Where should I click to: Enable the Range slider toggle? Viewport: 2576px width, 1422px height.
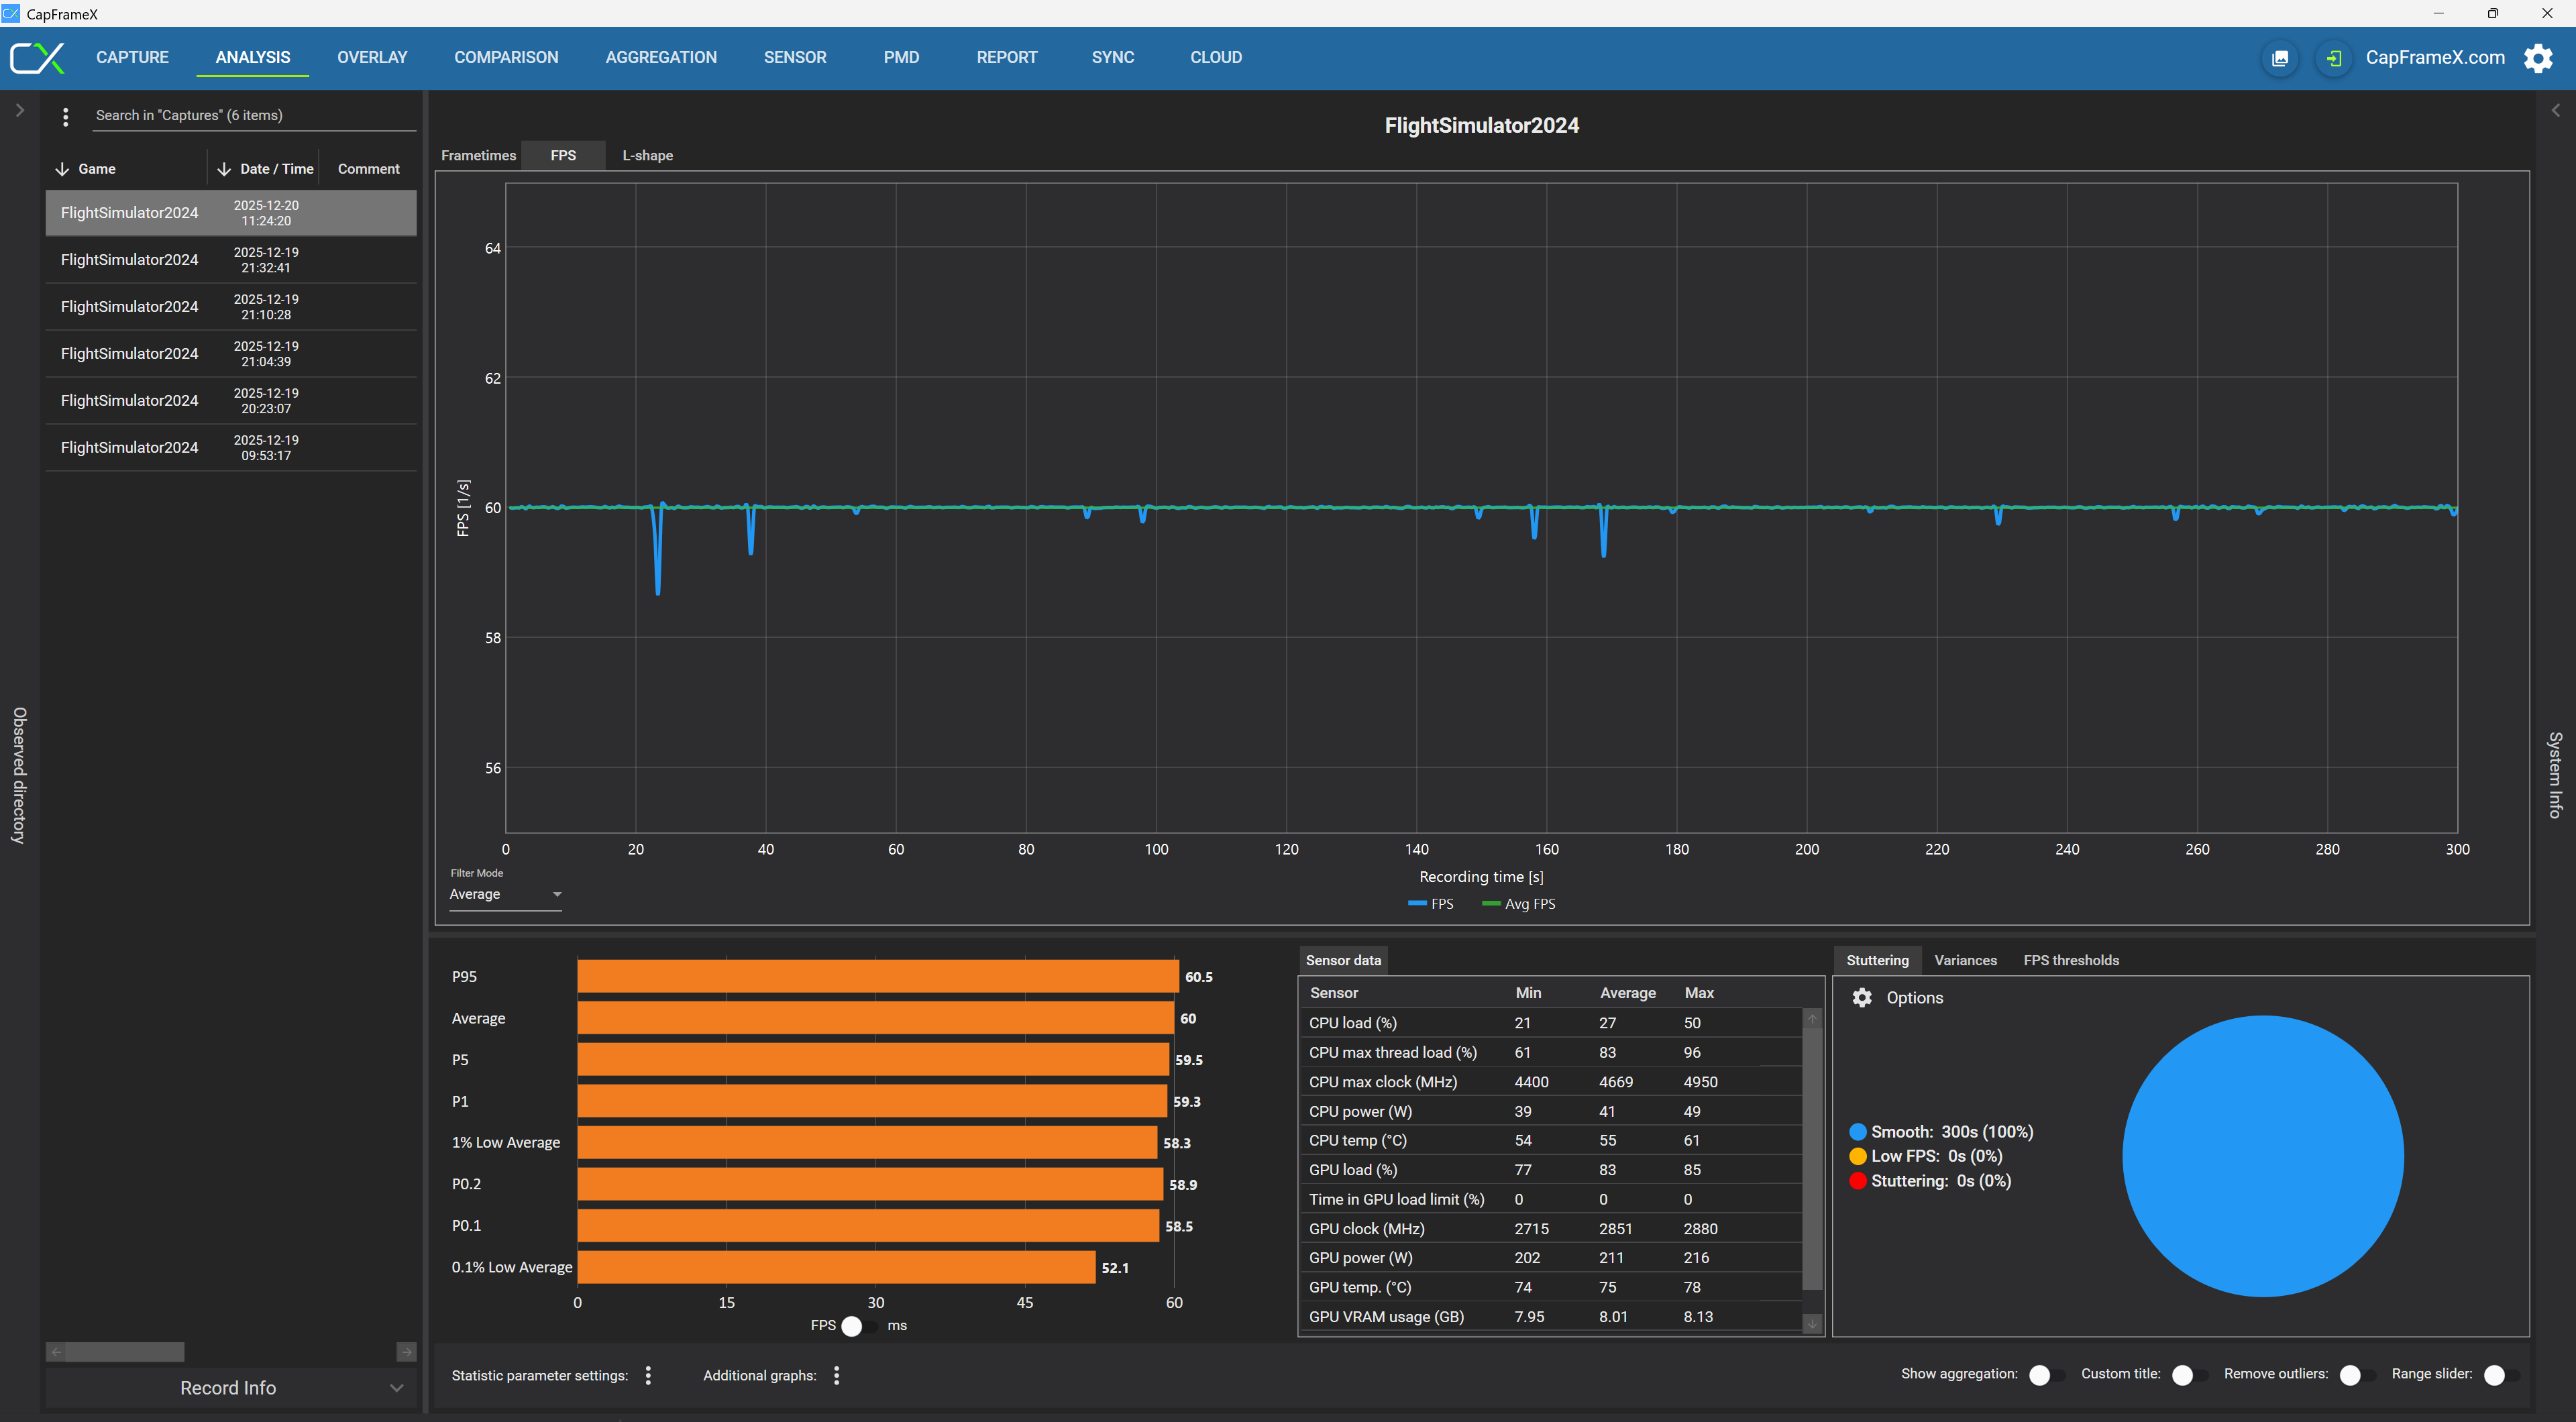[x=2501, y=1374]
